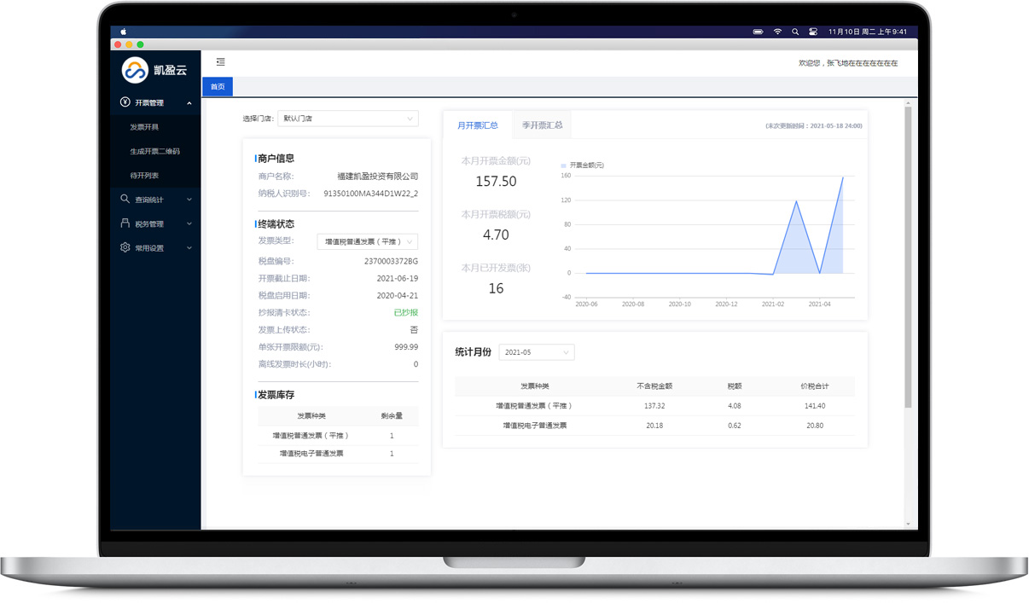Click the 141.40 total cell

[815, 406]
